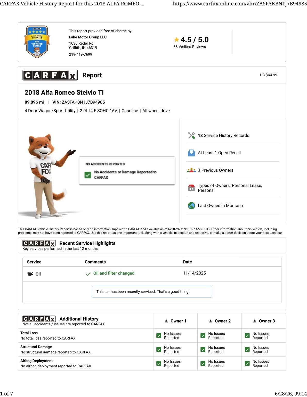Click the 1 of 7 page indicator
307x397 pixels.
(6, 394)
